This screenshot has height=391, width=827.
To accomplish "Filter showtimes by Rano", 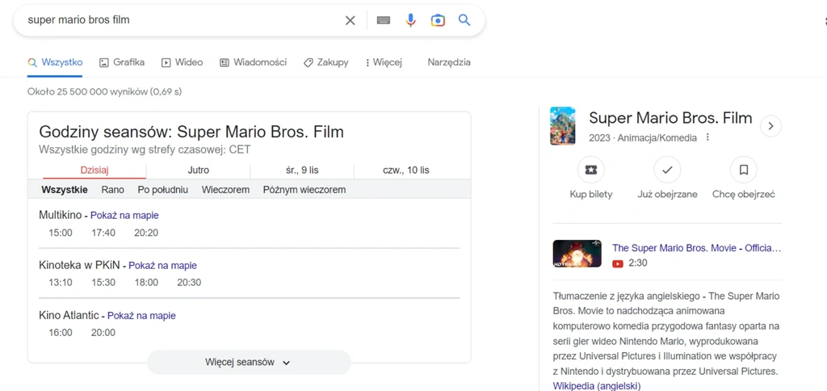I will tap(113, 189).
